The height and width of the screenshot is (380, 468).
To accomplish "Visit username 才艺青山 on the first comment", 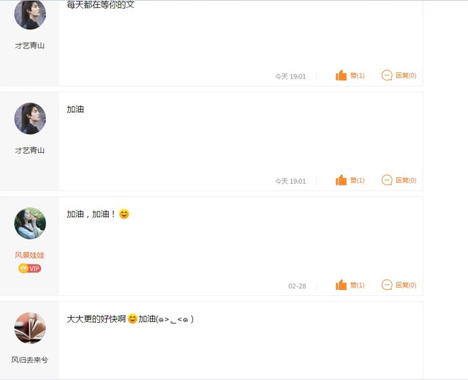I will pos(30,45).
